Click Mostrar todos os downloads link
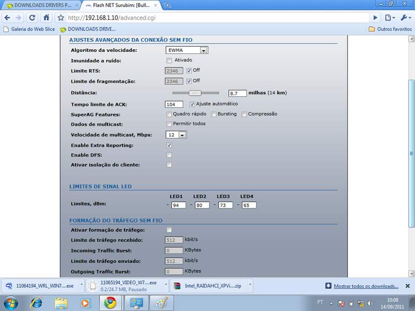The width and height of the screenshot is (415, 311). pos(366,286)
